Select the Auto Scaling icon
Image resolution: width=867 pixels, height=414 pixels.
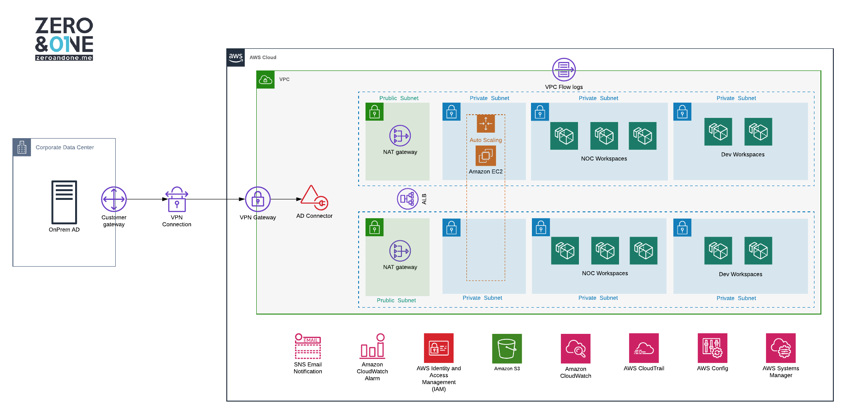486,124
